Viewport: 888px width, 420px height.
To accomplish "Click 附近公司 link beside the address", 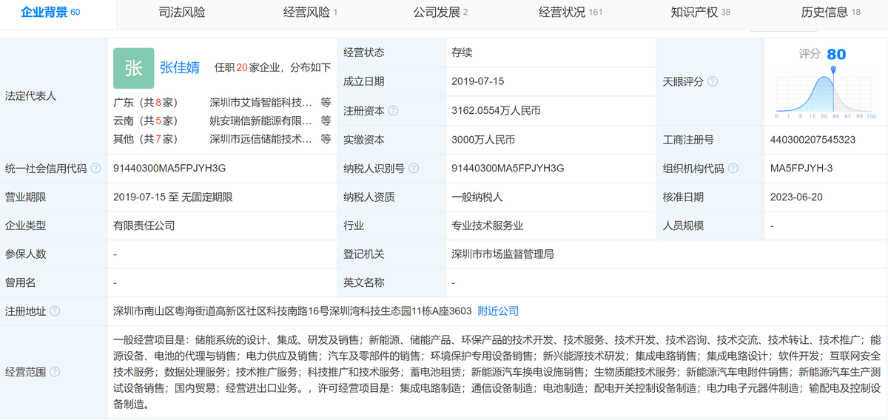I will click(x=498, y=311).
